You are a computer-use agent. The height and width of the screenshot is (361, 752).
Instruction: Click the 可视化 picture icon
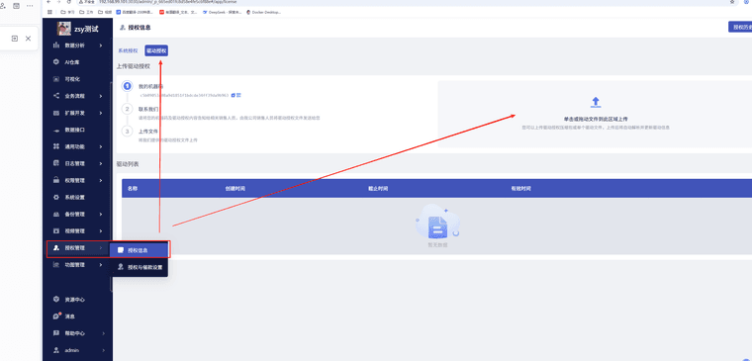tap(56, 79)
